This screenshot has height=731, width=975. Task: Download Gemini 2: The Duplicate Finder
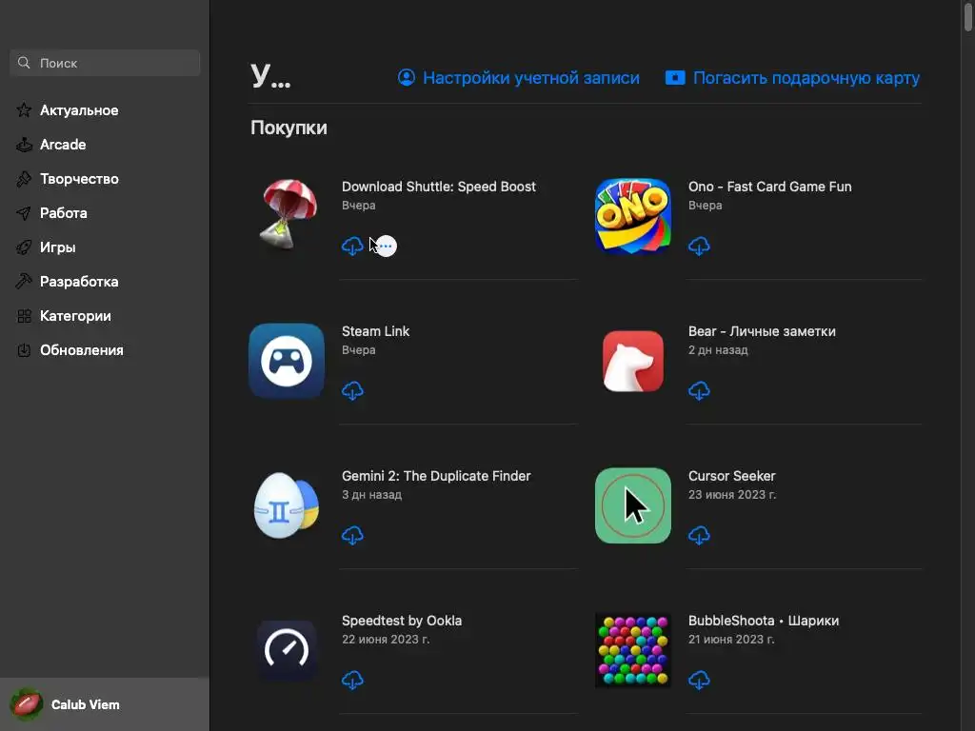click(352, 535)
